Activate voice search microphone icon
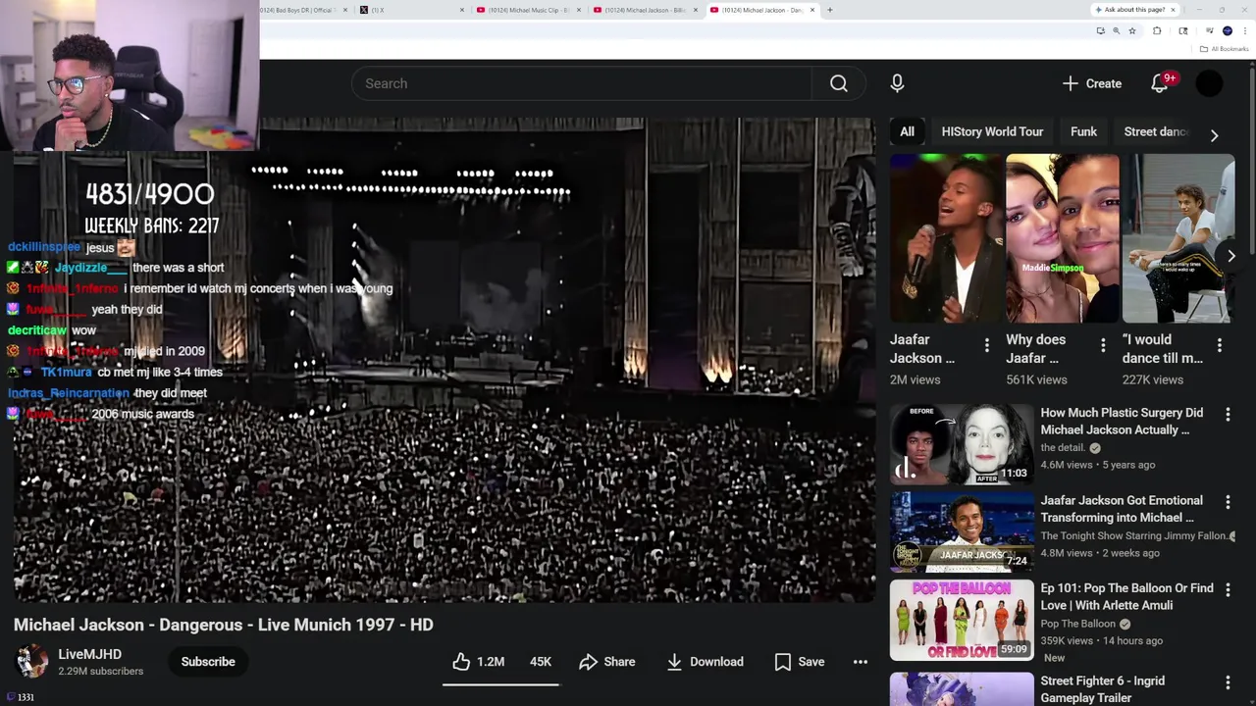1256x706 pixels. point(897,83)
